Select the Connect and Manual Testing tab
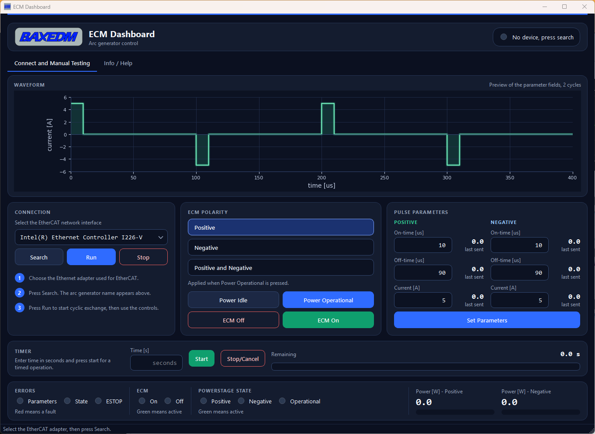Viewport: 595px width, 434px height. (x=52, y=63)
